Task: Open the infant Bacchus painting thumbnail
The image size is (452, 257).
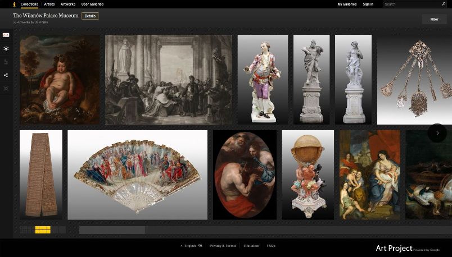Action: [x=60, y=80]
